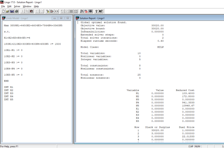This screenshot has width=224, height=148.
Task: Minimize the Lindo Model child window
Action: [x=55, y=18]
